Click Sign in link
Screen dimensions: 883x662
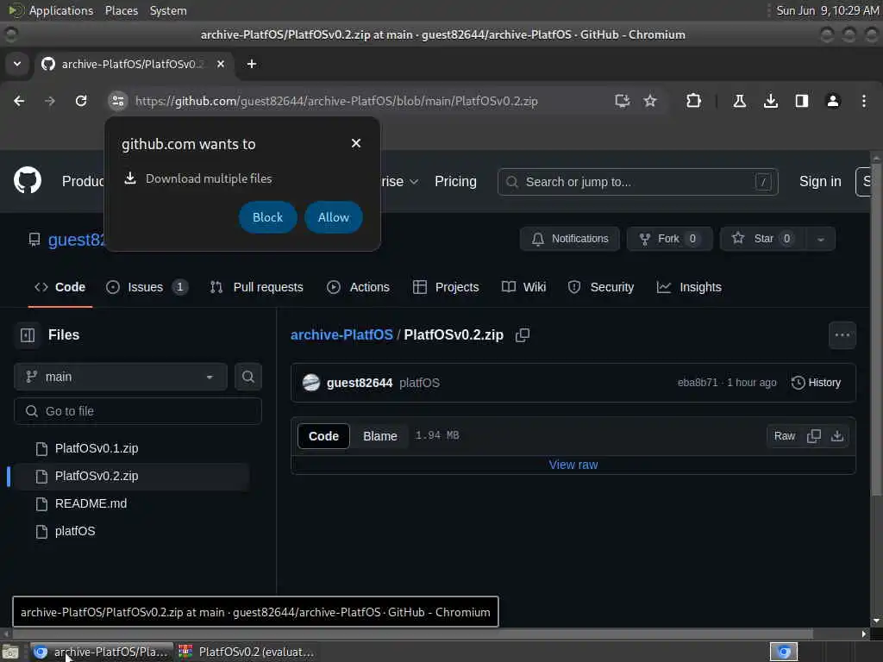[820, 181]
